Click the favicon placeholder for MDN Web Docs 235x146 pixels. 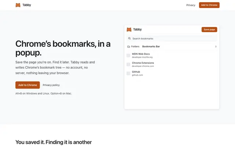(128, 55)
